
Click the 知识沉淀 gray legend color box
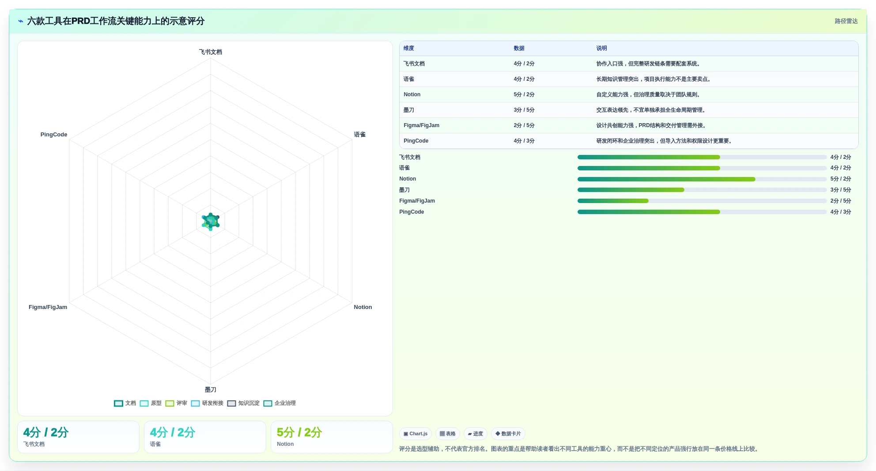click(x=231, y=403)
